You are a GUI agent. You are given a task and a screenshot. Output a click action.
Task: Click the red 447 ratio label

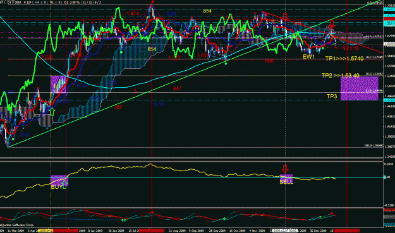coord(177,88)
